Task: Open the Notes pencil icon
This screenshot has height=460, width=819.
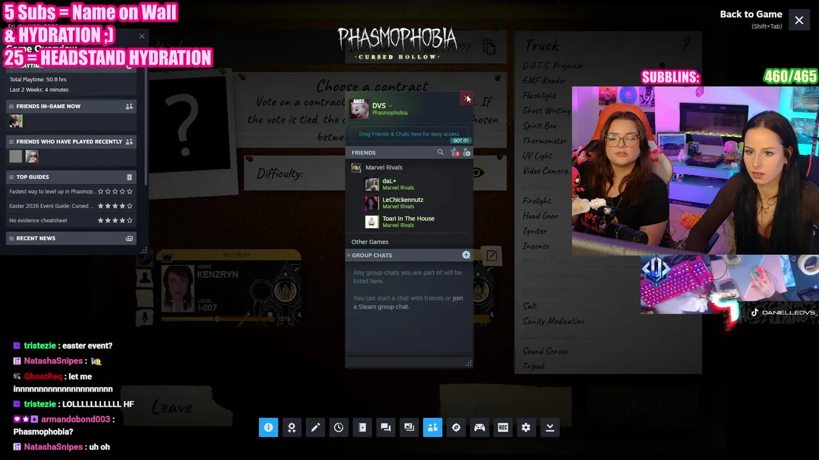Action: (x=315, y=427)
